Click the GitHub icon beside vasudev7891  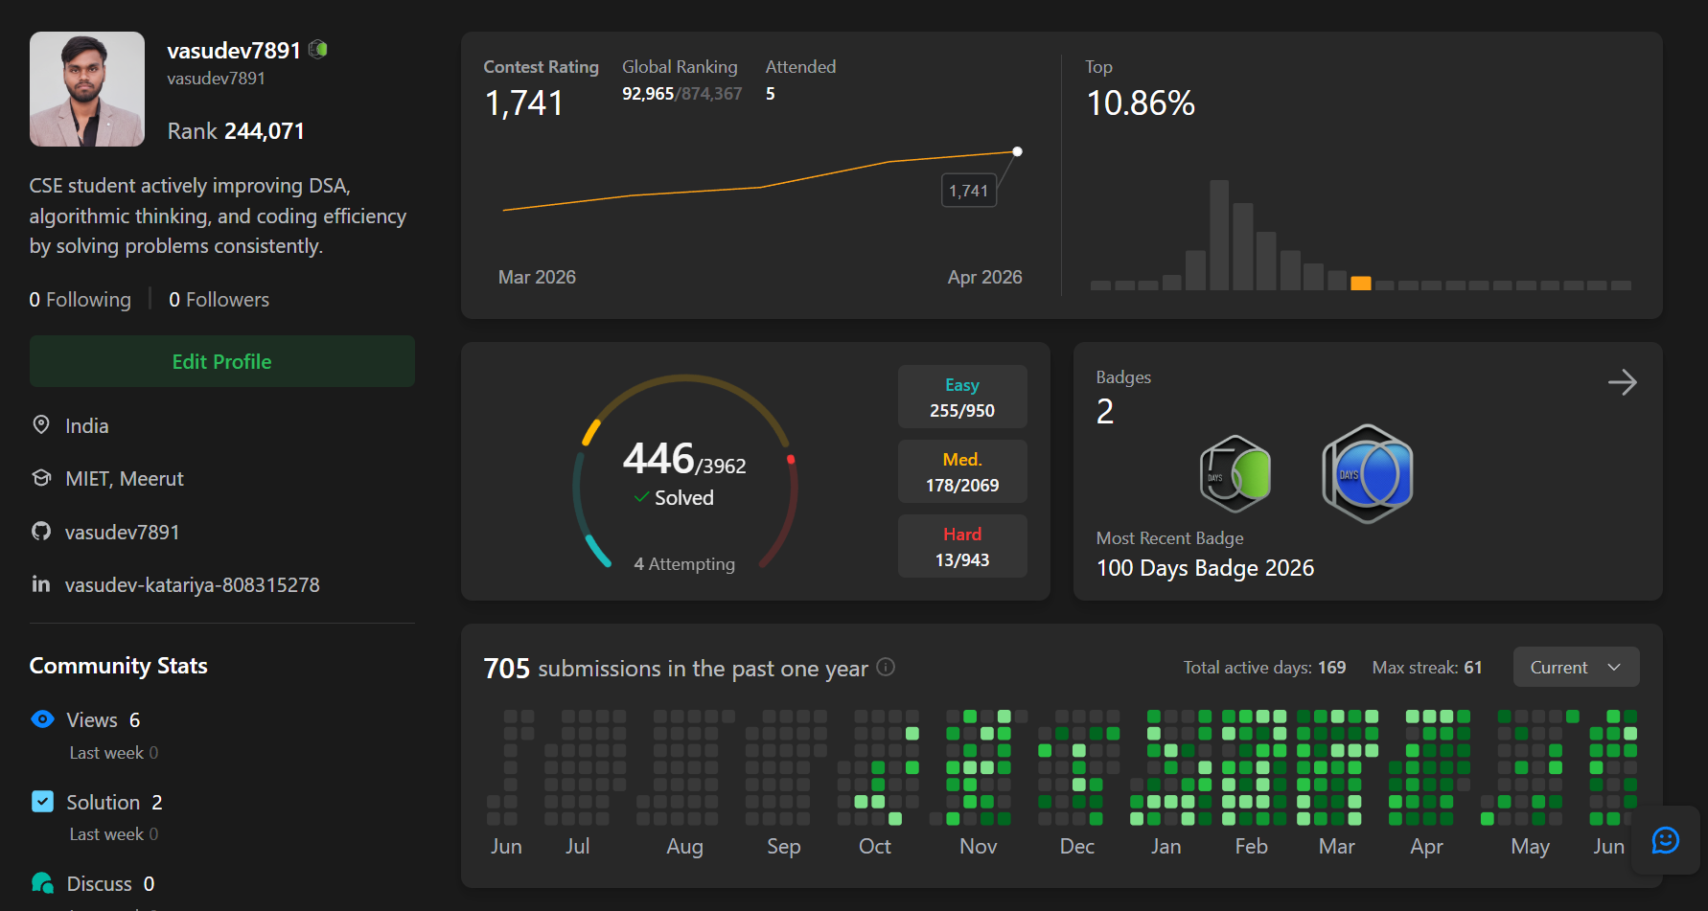(x=41, y=531)
